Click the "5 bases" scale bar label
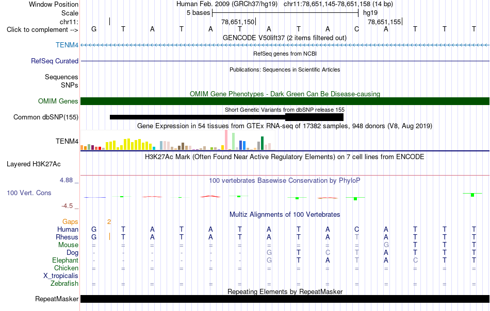Screen dimensions: 490x311 point(198,13)
